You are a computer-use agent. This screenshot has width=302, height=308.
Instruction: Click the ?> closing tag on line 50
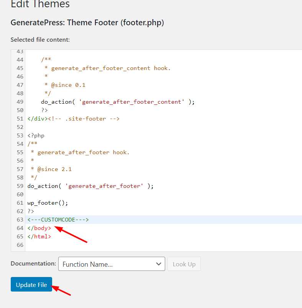(x=44, y=110)
